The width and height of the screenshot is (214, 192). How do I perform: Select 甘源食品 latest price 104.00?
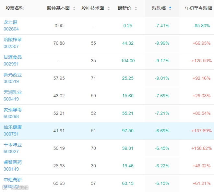tap(128, 61)
